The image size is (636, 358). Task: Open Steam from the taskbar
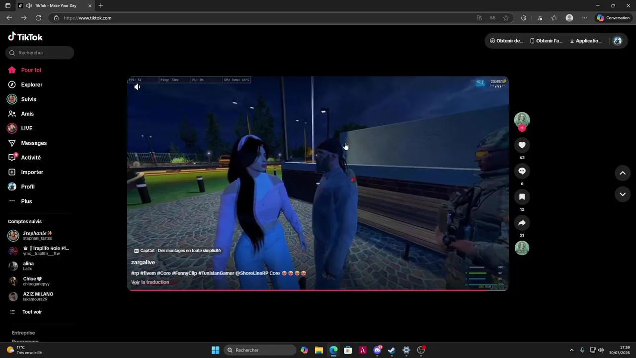point(392,350)
